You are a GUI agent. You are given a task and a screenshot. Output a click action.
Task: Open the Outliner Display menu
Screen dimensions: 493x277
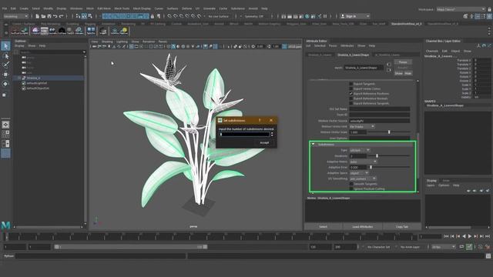pyautogui.click(x=19, y=46)
